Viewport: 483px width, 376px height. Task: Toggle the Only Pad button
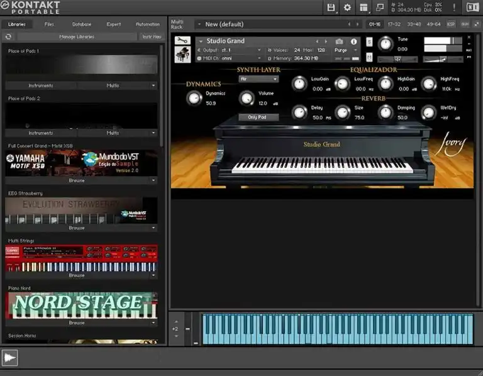258,117
